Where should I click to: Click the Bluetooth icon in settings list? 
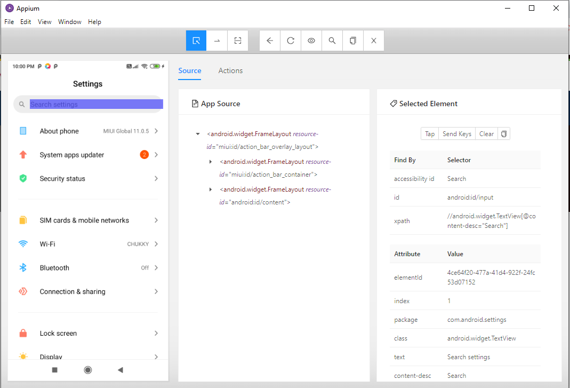point(23,268)
